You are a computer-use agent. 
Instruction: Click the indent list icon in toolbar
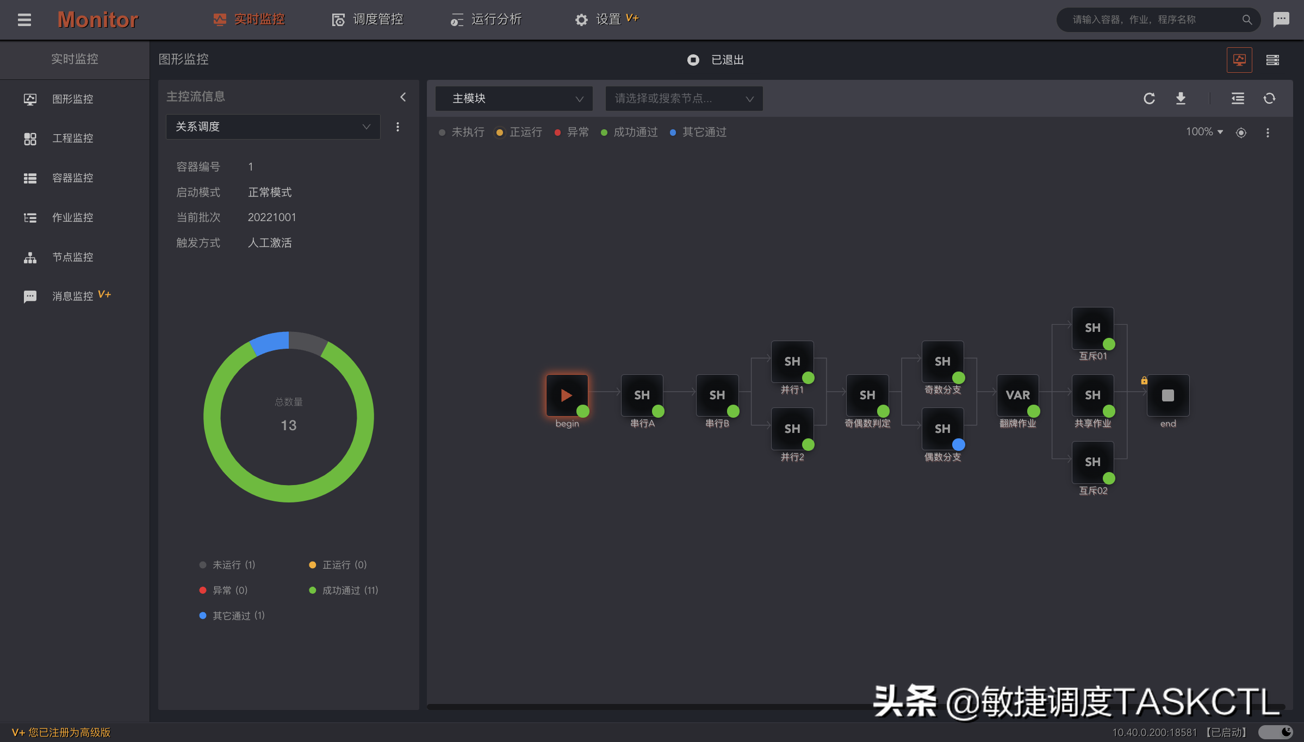point(1238,98)
